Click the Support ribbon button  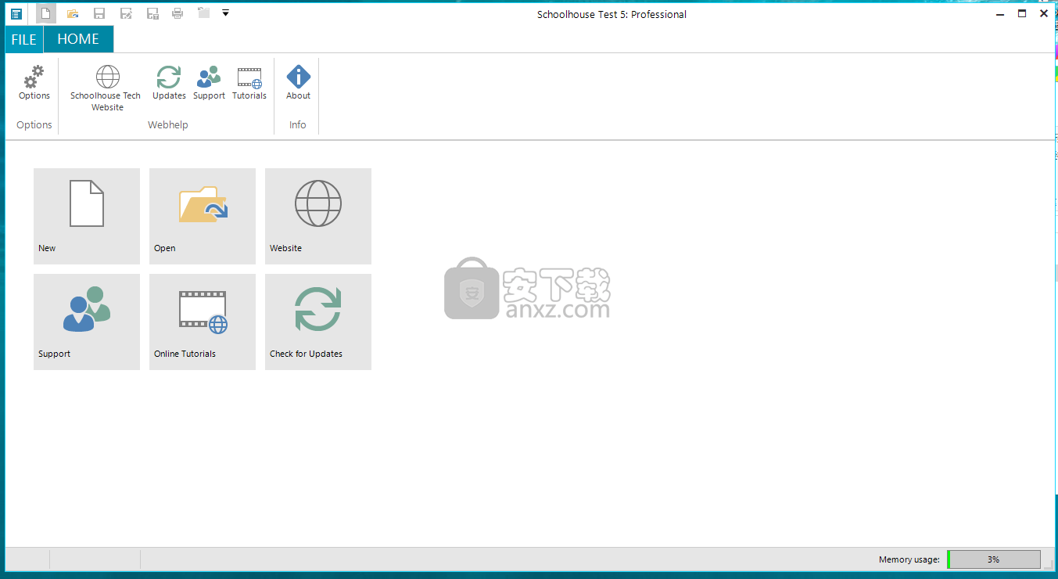(x=209, y=83)
